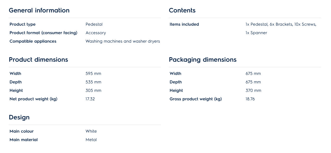Image resolution: width=331 pixels, height=153 pixels.
Task: Click the 370 mm packaging height value
Action: click(253, 91)
